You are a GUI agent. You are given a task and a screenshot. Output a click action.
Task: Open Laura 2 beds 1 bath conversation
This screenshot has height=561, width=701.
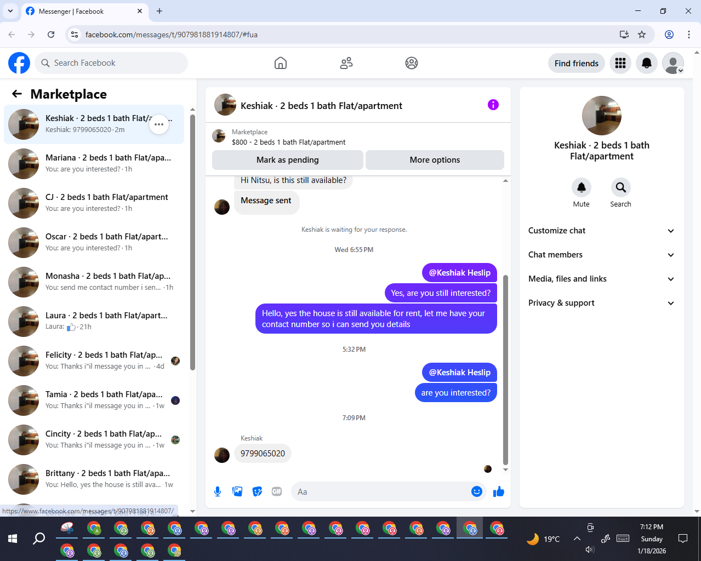94,322
